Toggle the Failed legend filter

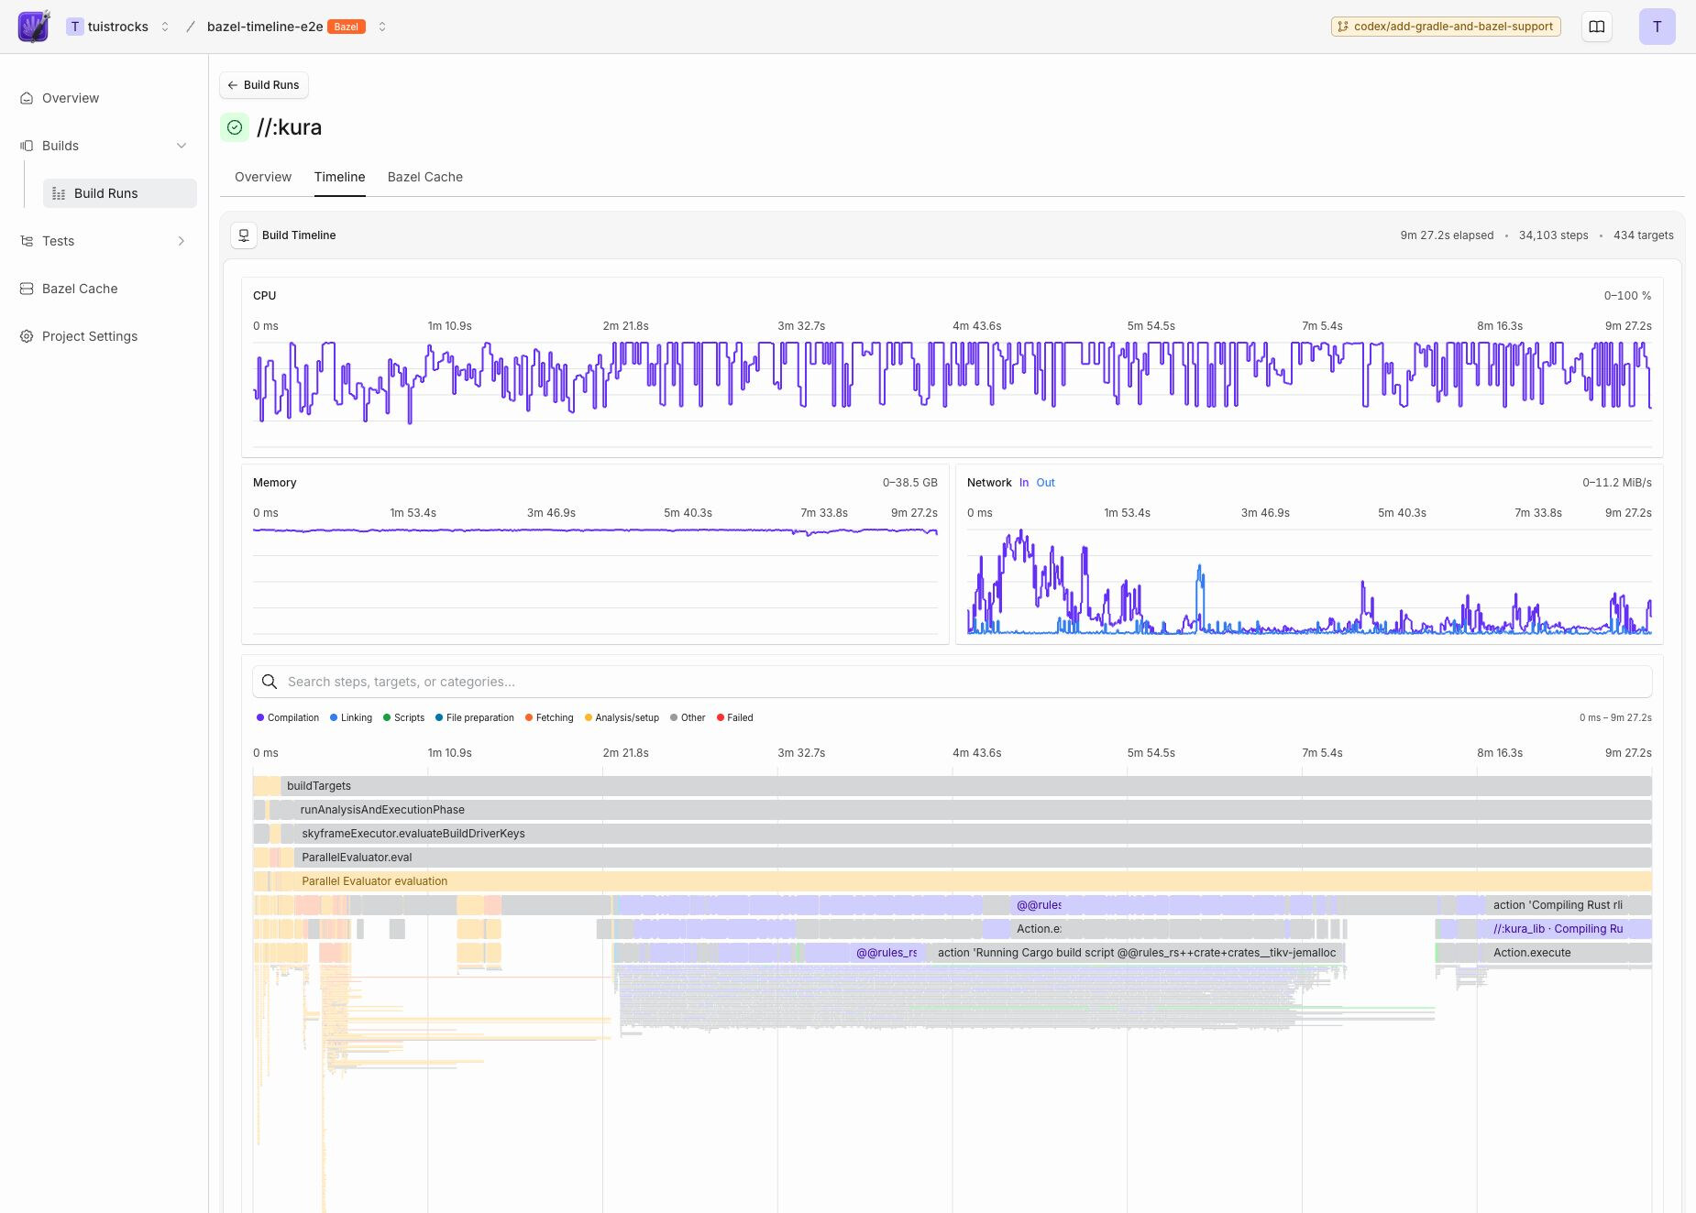pos(734,717)
